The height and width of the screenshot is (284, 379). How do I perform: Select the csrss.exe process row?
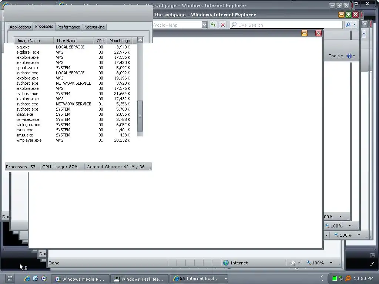pos(73,130)
